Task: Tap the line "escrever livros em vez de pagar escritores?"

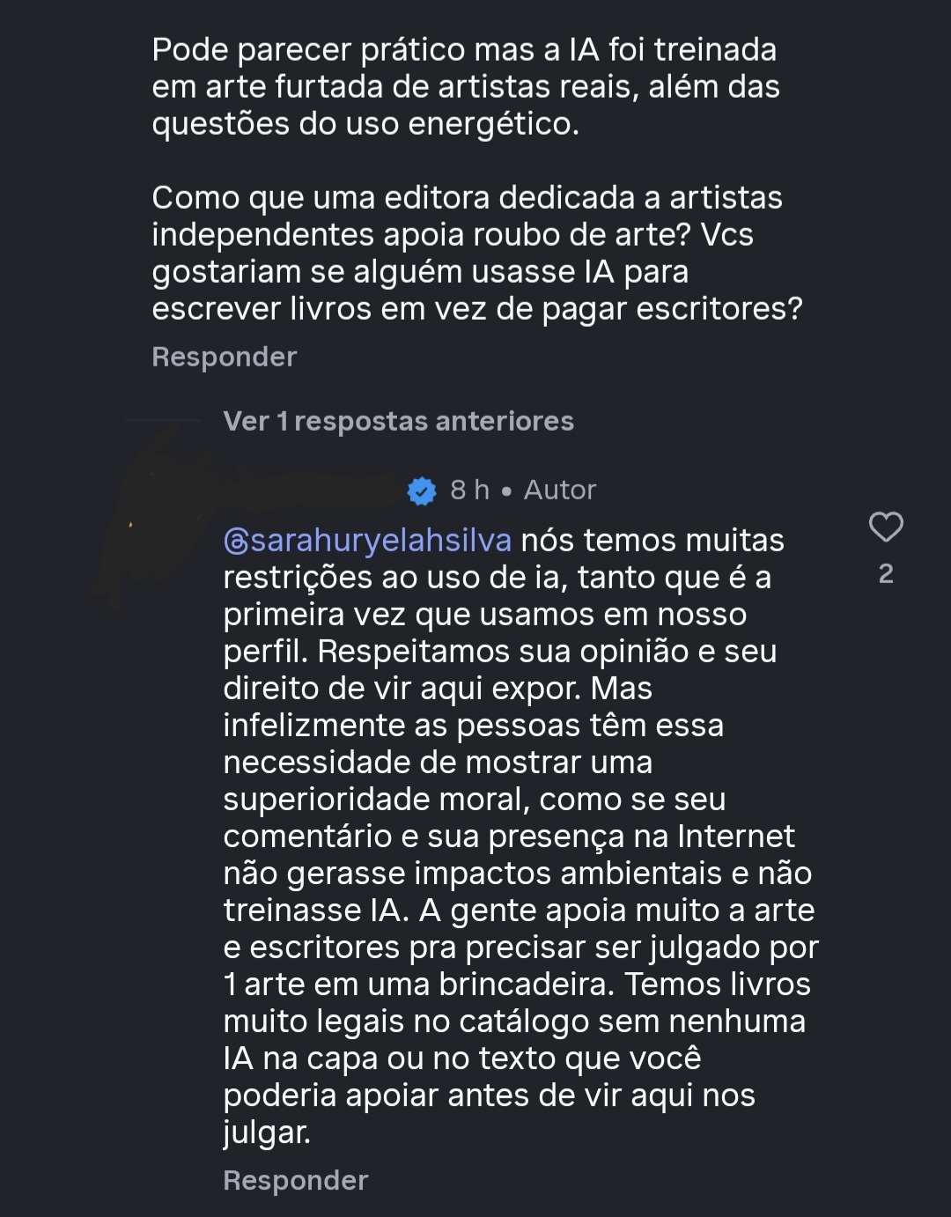Action: 476,309
